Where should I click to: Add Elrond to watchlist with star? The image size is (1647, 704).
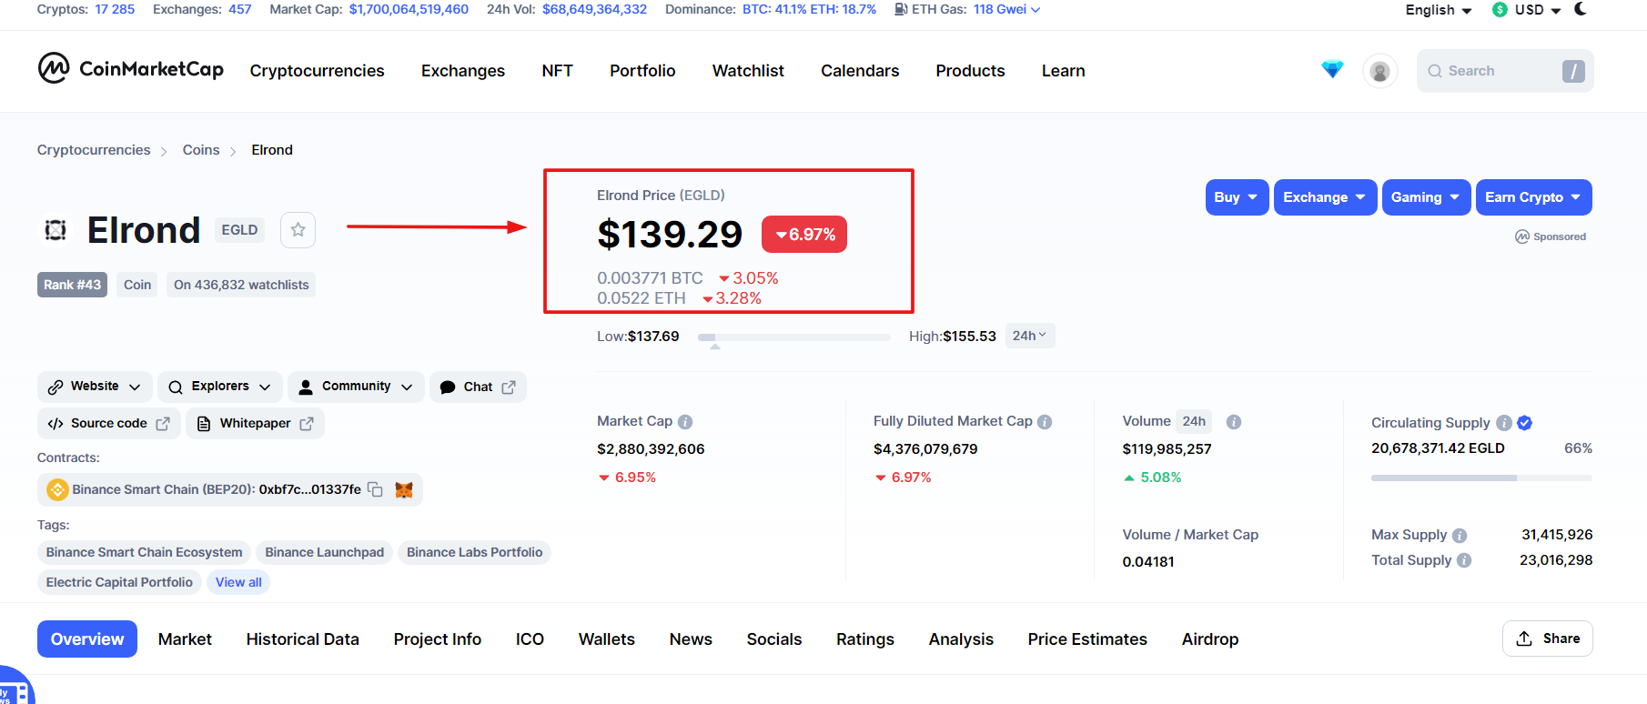[x=298, y=230]
